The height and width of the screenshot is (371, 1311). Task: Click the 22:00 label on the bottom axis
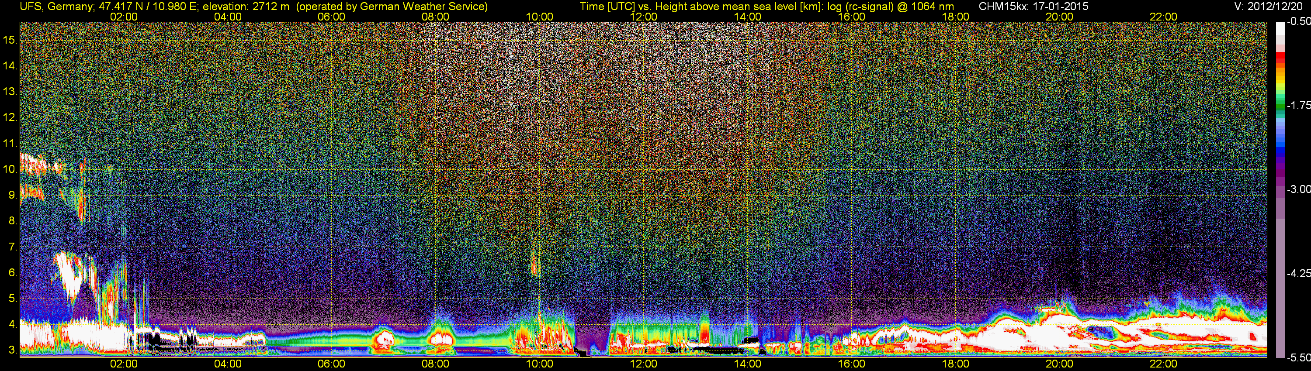click(1163, 364)
